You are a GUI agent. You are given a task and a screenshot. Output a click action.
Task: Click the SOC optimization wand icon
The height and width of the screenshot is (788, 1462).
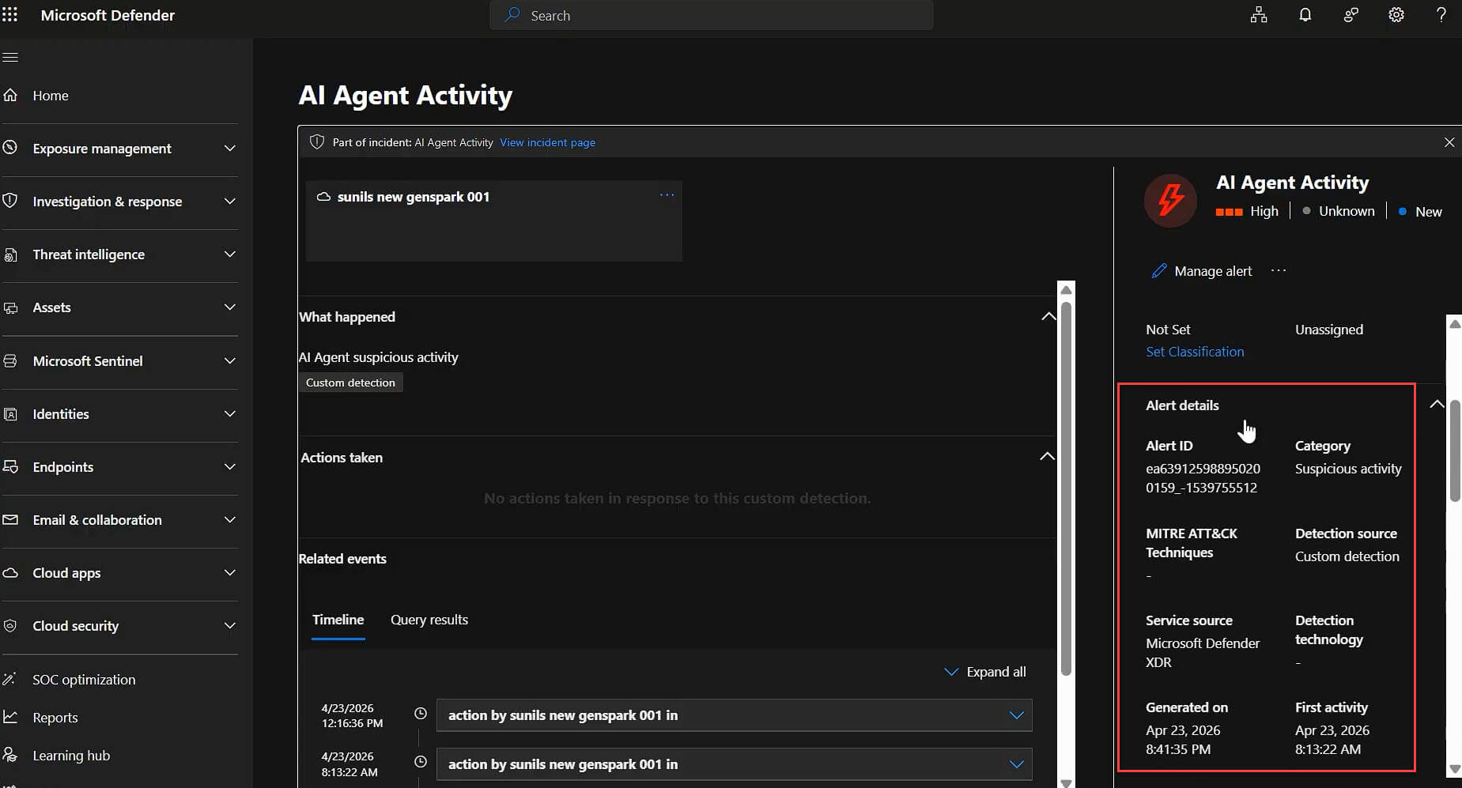(10, 679)
